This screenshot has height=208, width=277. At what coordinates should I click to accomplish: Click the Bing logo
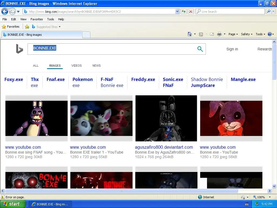coord(19,49)
